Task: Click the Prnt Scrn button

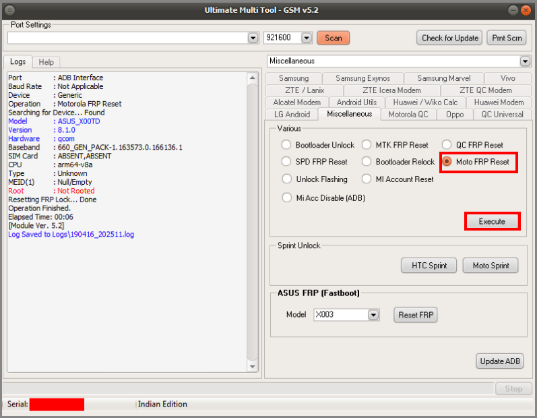Action: click(507, 38)
